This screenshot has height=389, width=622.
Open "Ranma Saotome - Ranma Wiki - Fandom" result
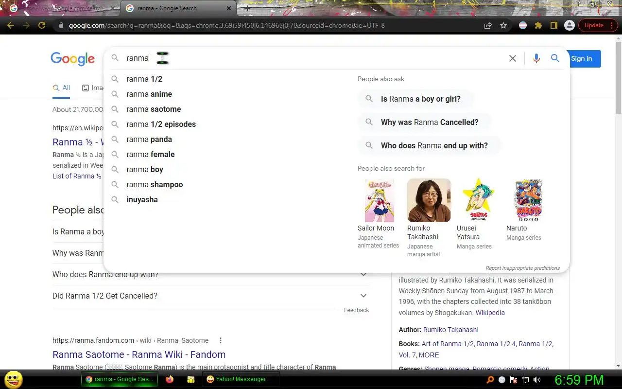139,354
